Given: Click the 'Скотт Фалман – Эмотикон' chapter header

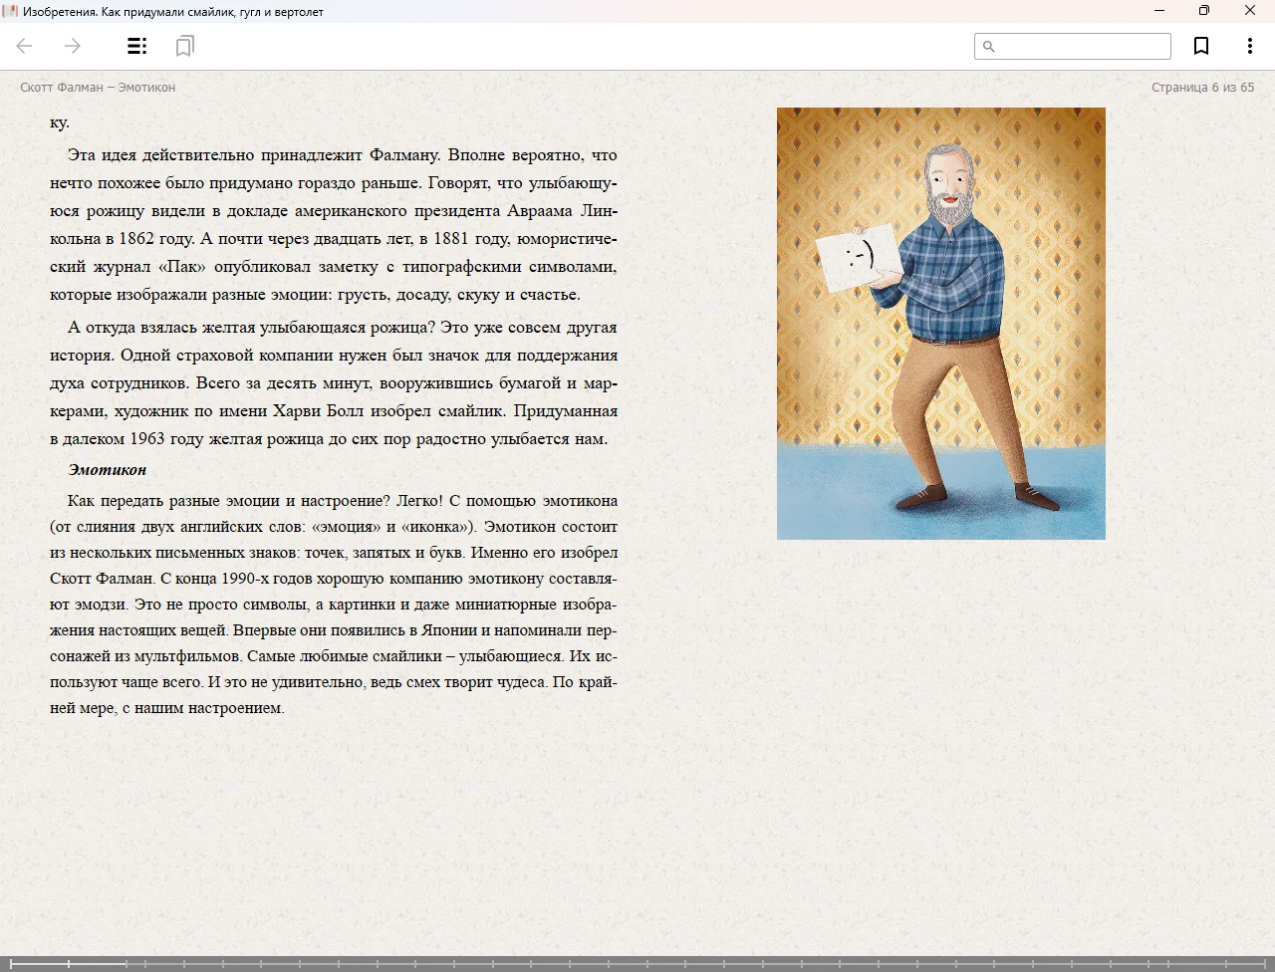Looking at the screenshot, I should click(x=98, y=88).
